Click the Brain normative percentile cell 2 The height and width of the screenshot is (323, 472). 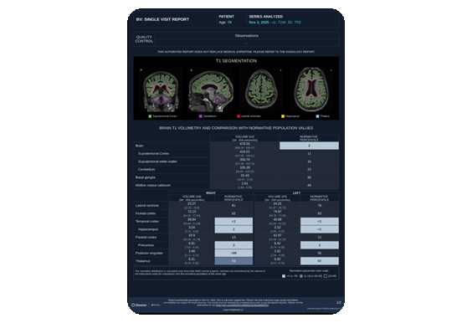[x=309, y=146]
